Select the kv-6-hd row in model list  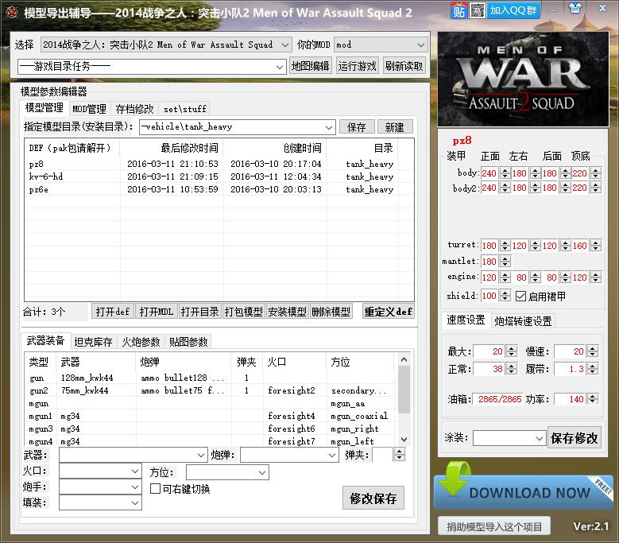point(46,176)
